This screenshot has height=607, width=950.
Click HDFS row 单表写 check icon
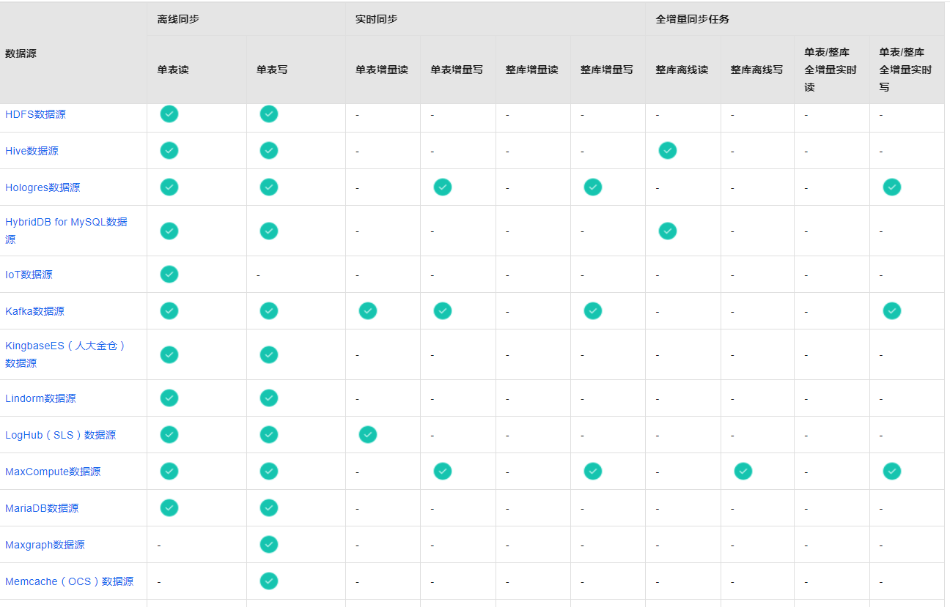tap(269, 113)
